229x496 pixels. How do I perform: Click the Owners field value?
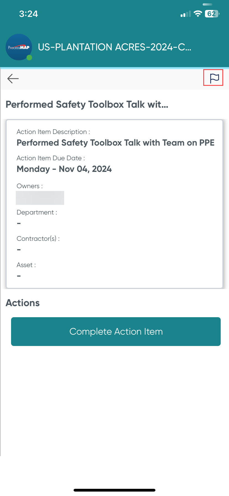tap(40, 198)
